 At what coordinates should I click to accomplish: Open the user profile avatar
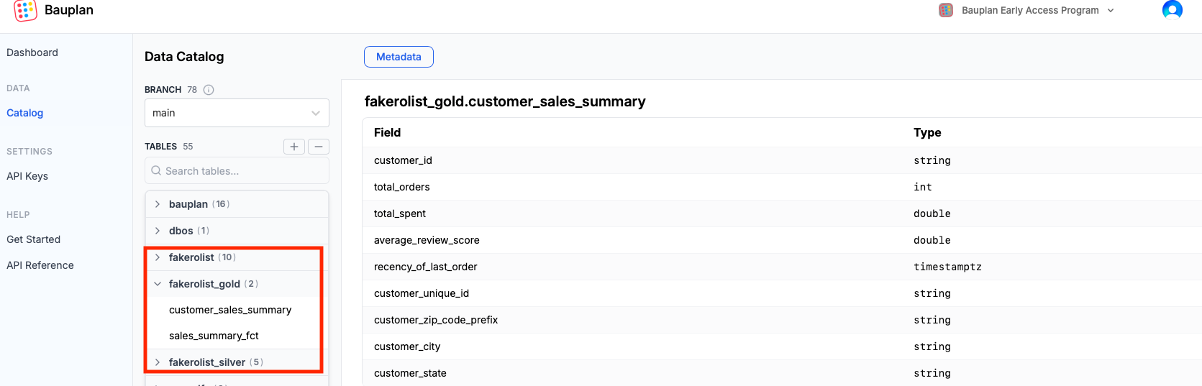point(1172,9)
